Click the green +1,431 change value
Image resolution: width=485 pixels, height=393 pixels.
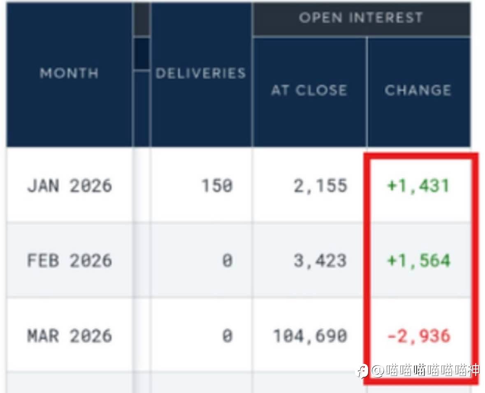coord(418,186)
